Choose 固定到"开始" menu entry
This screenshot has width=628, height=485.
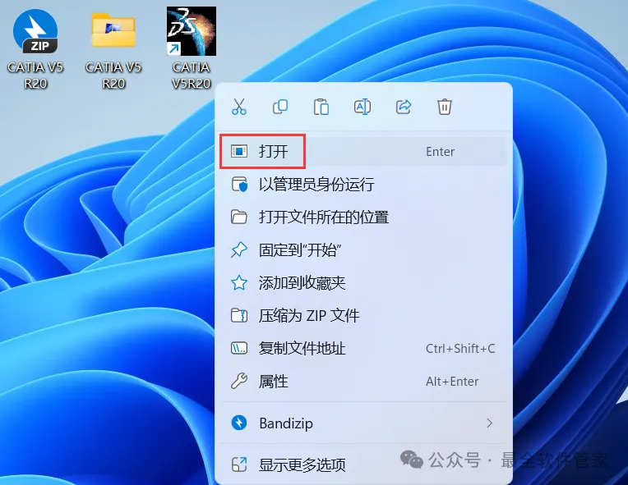pyautogui.click(x=363, y=250)
